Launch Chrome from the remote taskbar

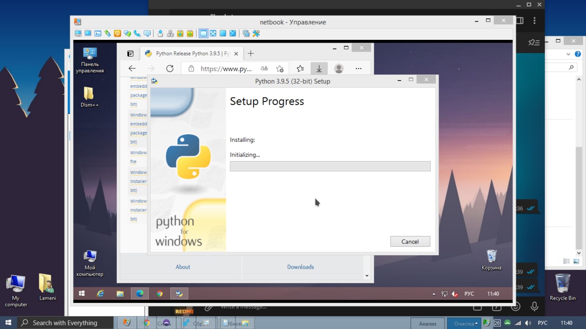[160, 293]
